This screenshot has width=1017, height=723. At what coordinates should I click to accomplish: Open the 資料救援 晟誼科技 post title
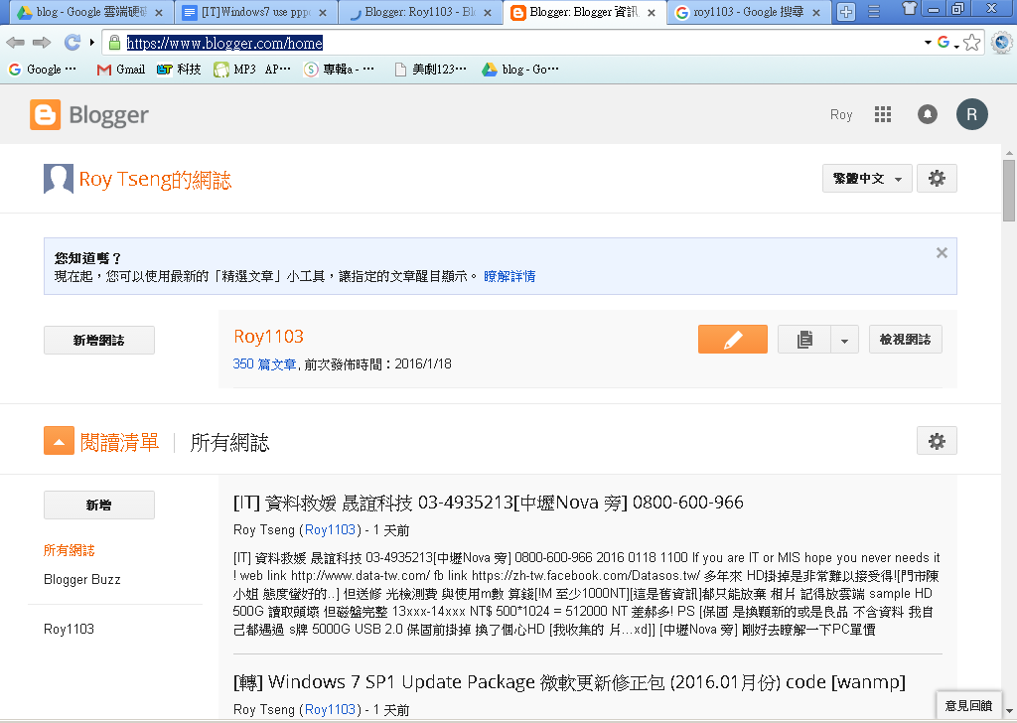coord(489,503)
